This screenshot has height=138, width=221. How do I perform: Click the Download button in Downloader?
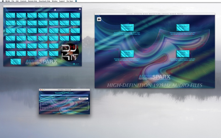(83, 99)
